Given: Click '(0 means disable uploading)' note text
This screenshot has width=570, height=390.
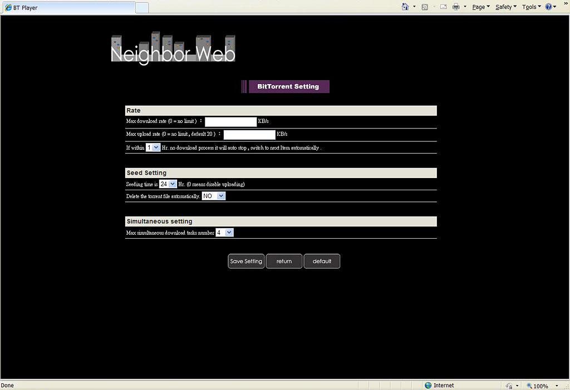Looking at the screenshot, I should [215, 184].
